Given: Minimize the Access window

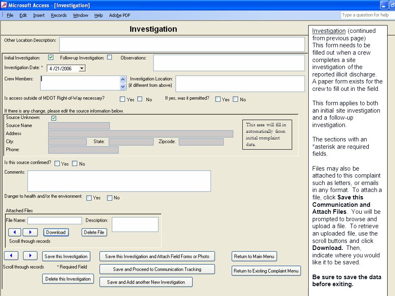Looking at the screenshot, I should click(x=383, y=5).
